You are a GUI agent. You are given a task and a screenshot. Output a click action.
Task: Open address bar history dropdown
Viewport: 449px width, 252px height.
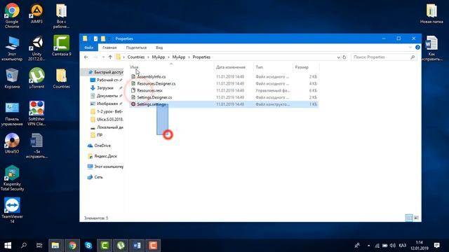(338, 57)
